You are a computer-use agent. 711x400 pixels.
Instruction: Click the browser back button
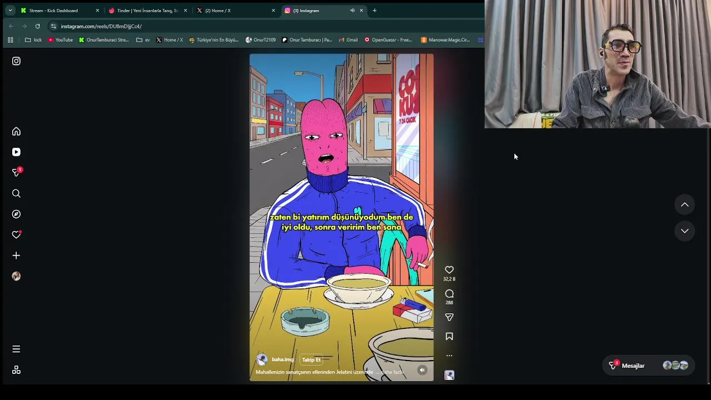(x=11, y=26)
